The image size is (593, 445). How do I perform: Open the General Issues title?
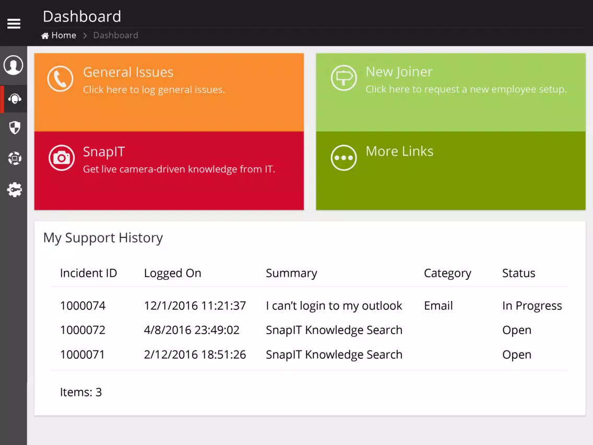click(x=128, y=72)
